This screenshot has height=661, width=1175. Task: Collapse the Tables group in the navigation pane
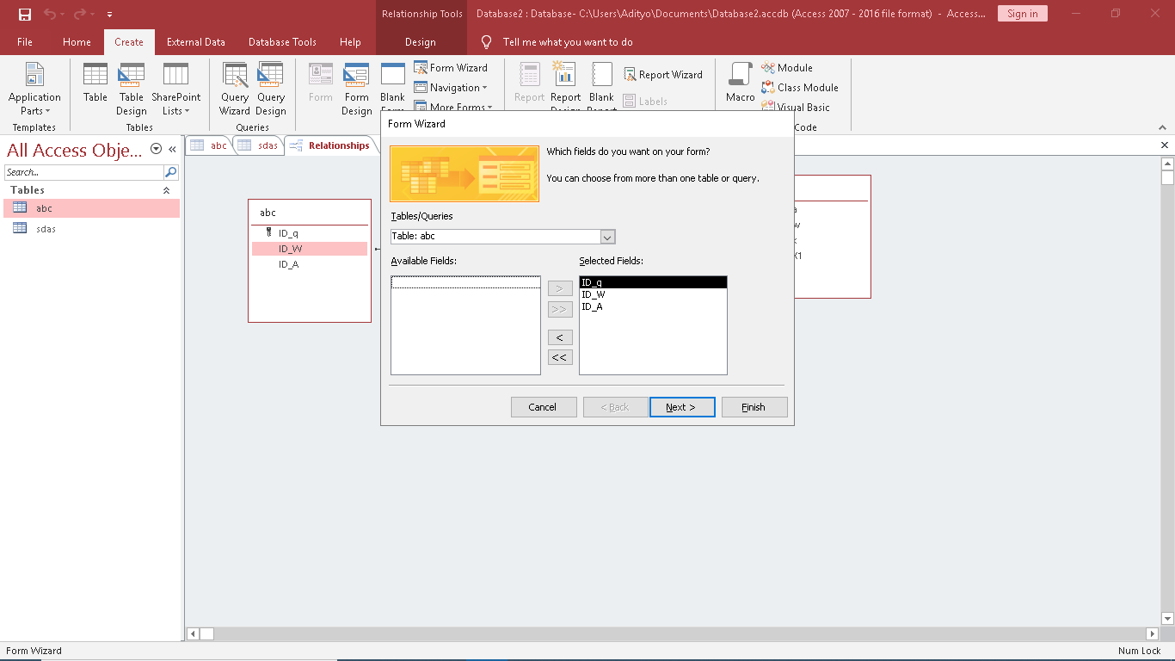point(166,190)
